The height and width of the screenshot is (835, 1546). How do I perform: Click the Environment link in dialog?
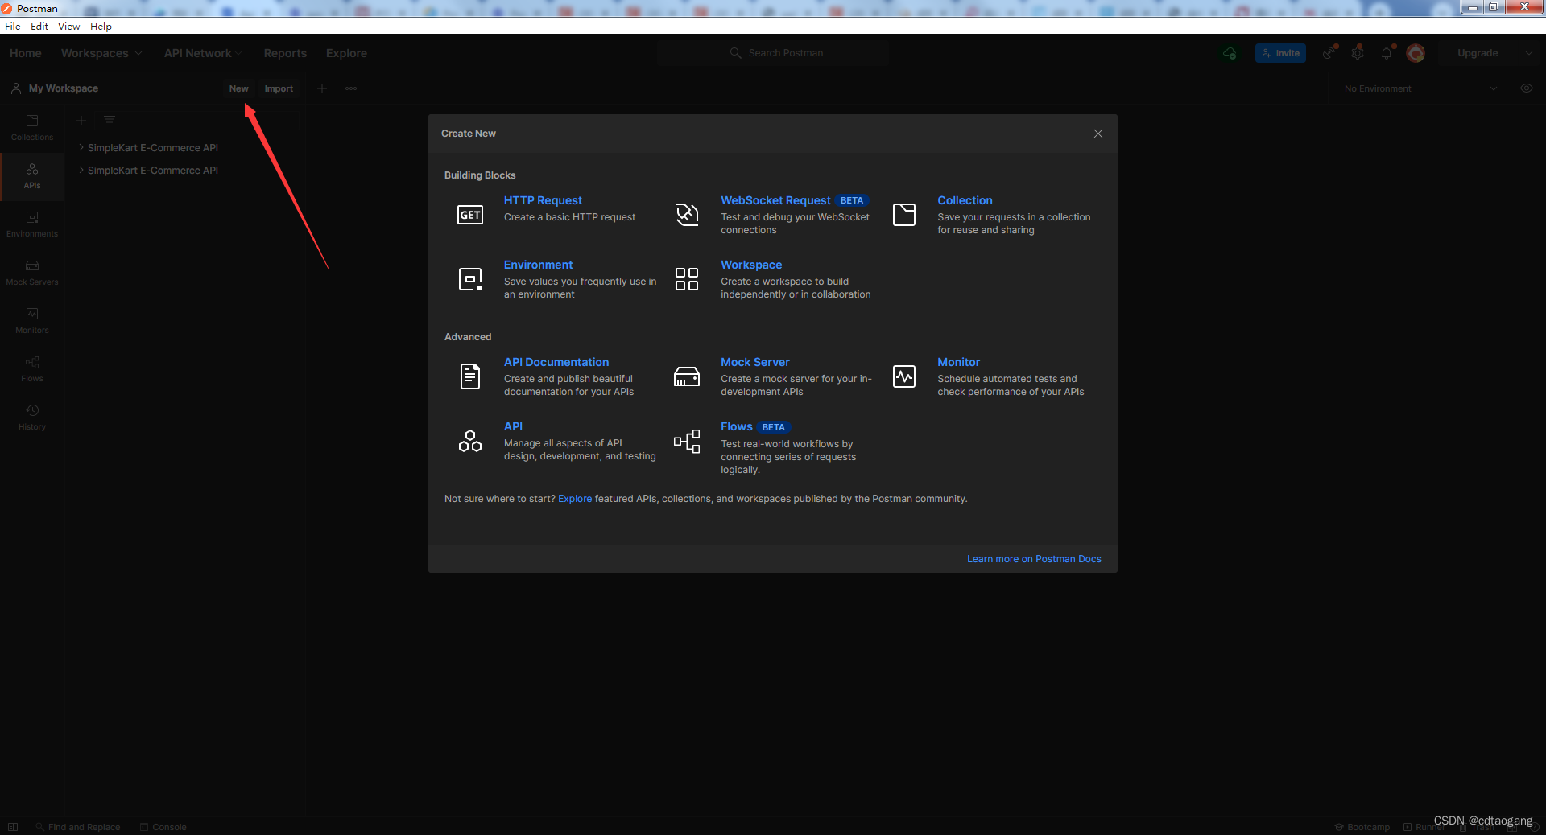pyautogui.click(x=538, y=265)
